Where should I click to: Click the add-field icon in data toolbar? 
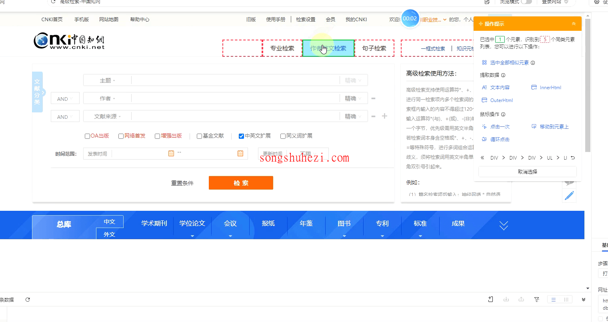(x=491, y=299)
